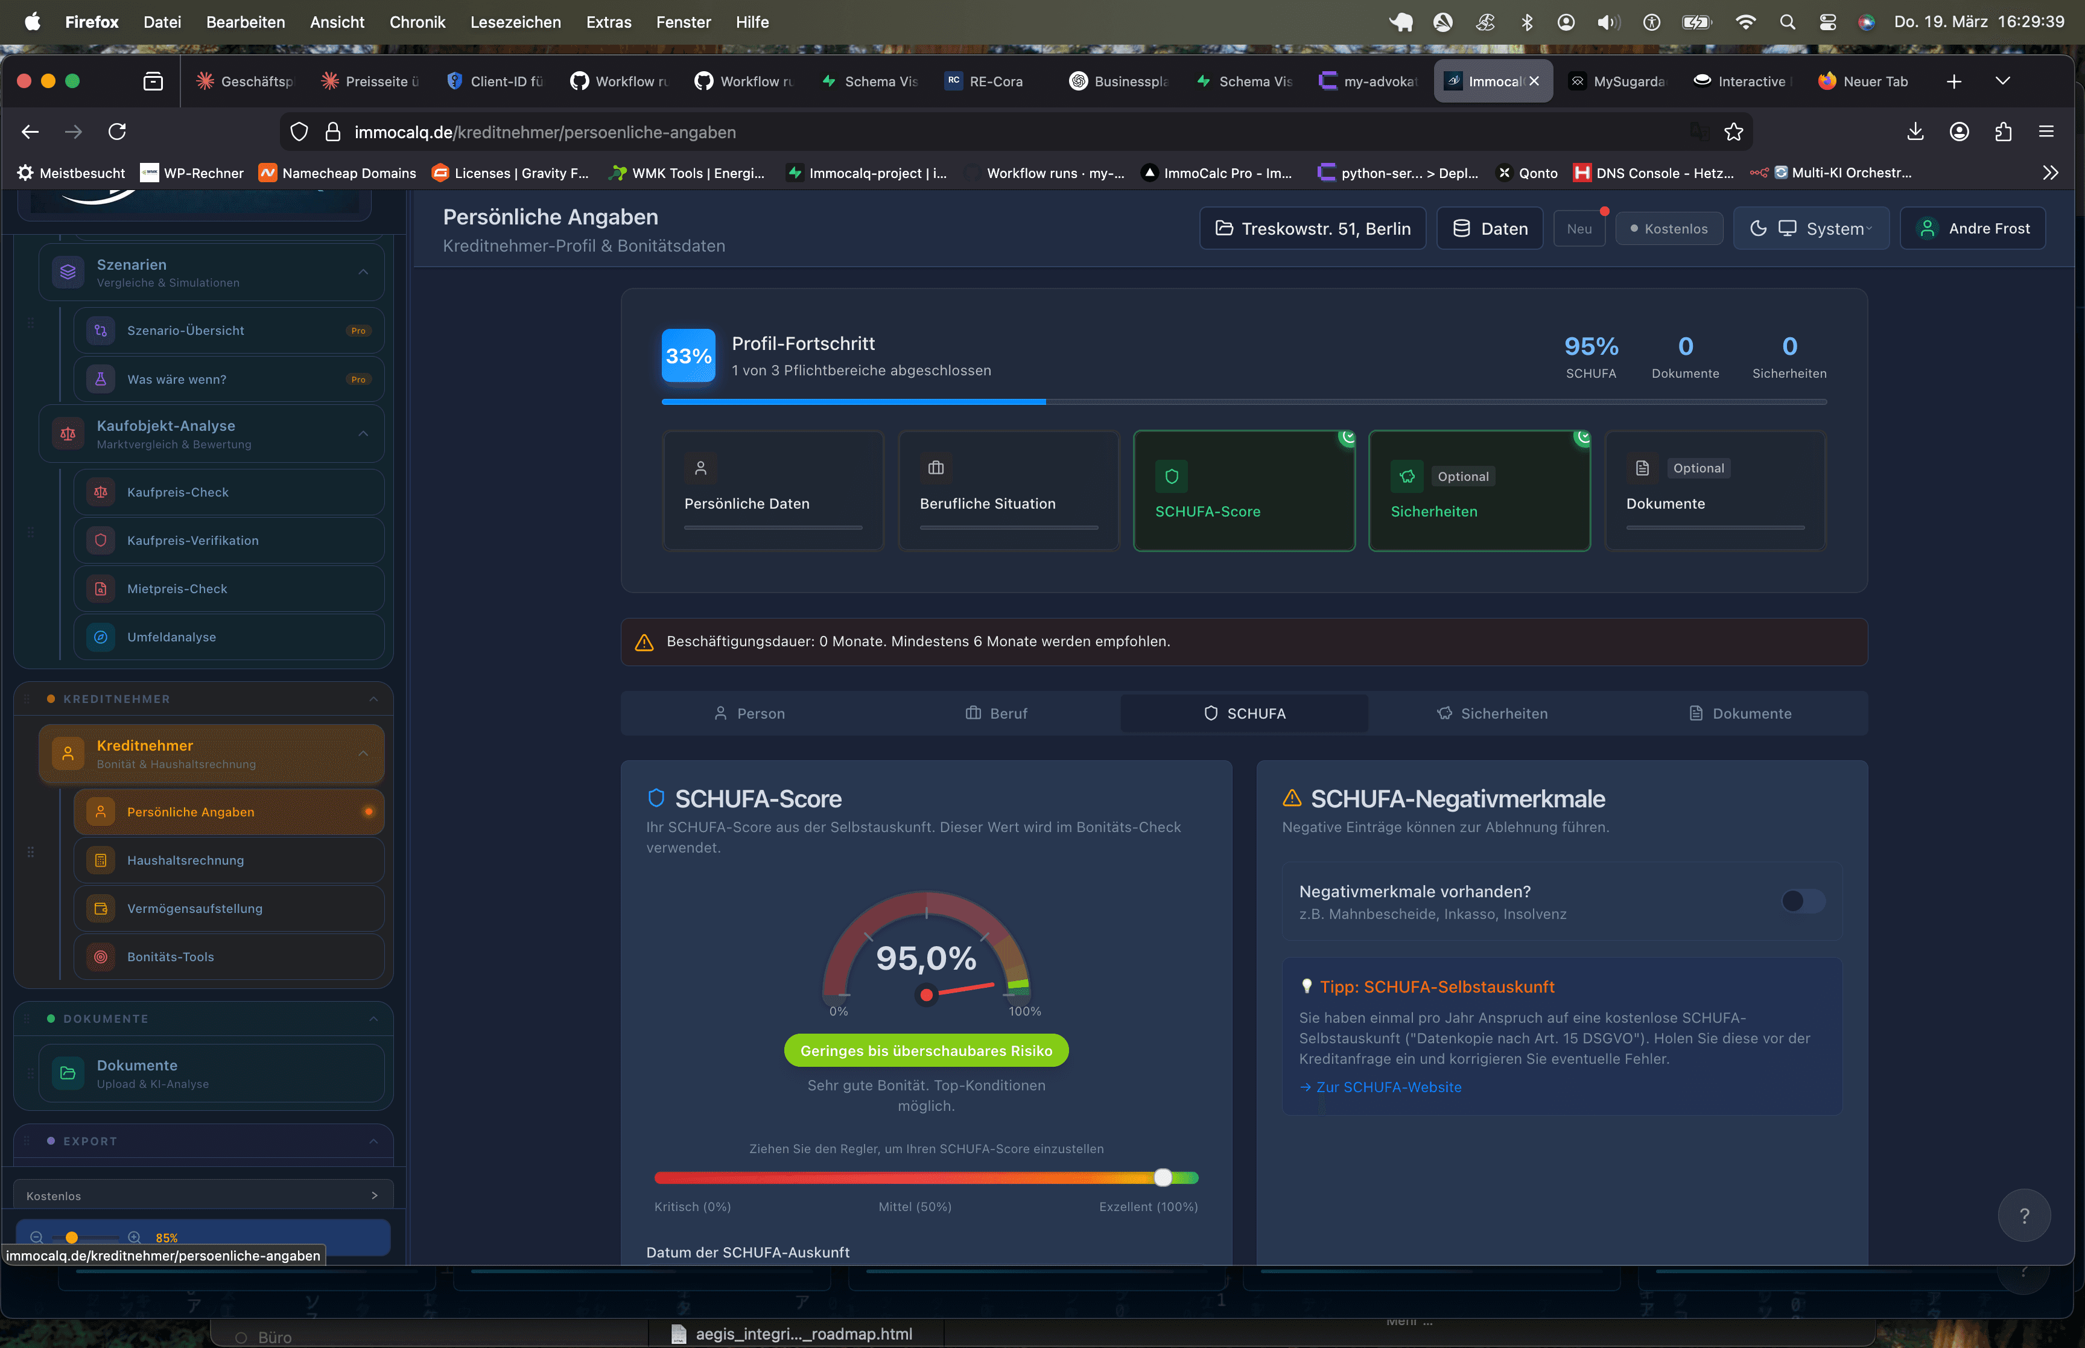The width and height of the screenshot is (2085, 1348).
Task: Open Szenario-Übersicht in the sidebar
Action: (x=229, y=330)
